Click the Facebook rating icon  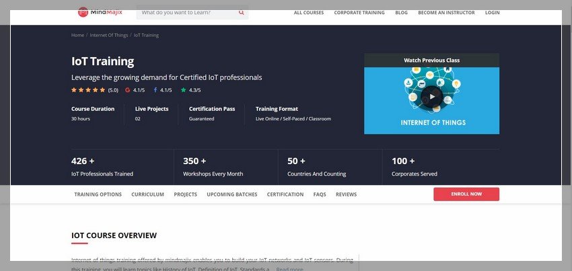[155, 90]
